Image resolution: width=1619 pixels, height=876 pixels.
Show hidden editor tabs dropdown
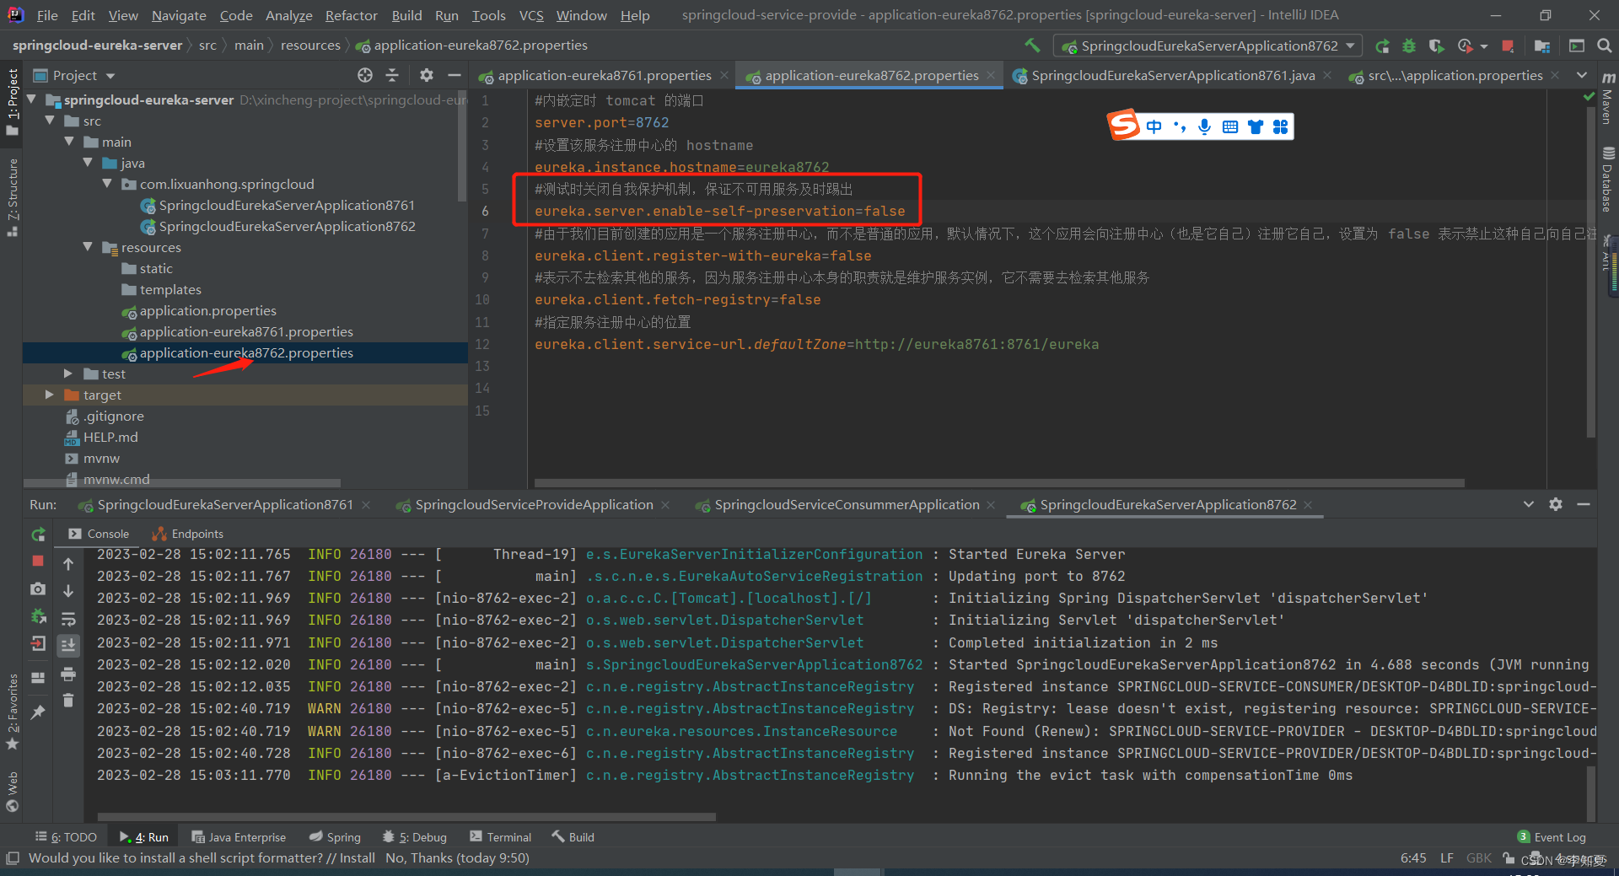pyautogui.click(x=1582, y=75)
